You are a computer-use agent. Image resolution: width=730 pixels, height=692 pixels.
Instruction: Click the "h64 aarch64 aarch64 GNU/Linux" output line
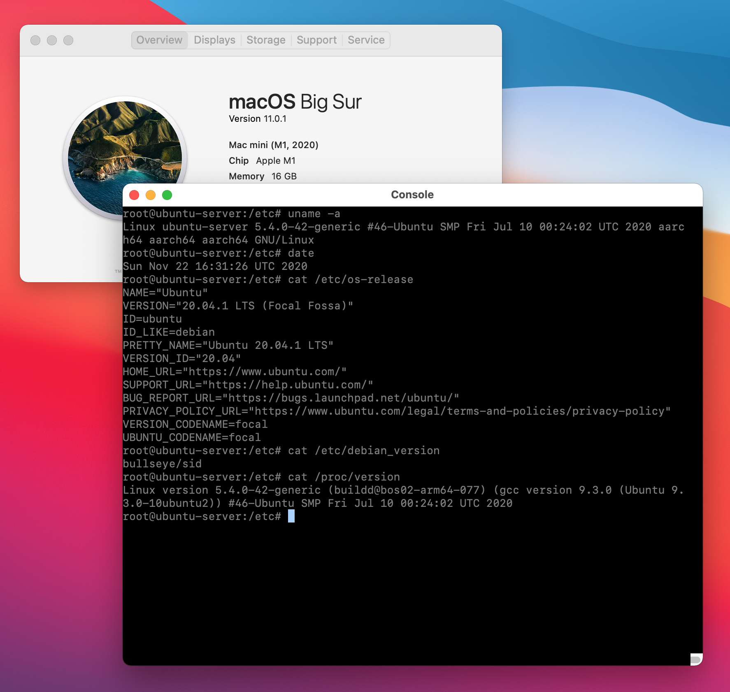point(219,240)
